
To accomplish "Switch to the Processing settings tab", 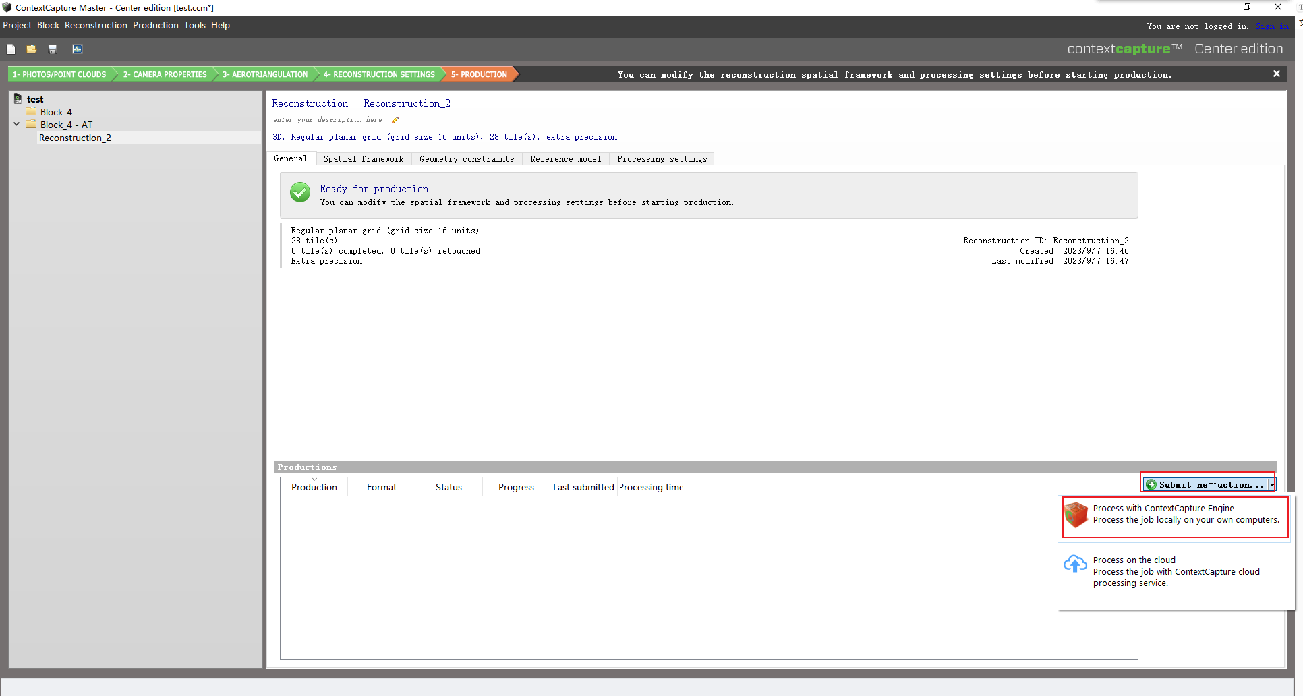I will click(662, 159).
